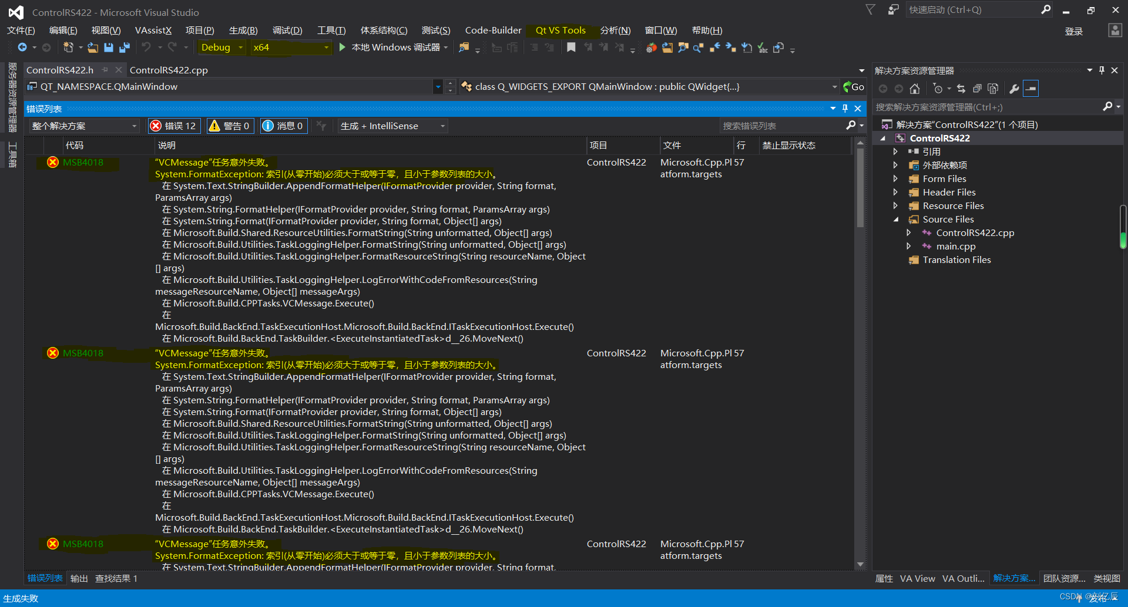Open the 生成(B) build menu

pyautogui.click(x=243, y=31)
